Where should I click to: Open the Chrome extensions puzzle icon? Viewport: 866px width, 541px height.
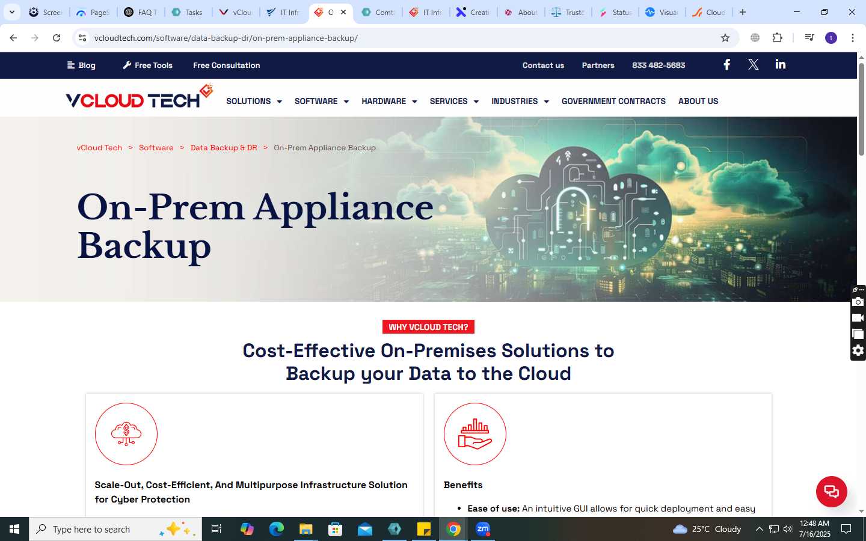pos(777,38)
